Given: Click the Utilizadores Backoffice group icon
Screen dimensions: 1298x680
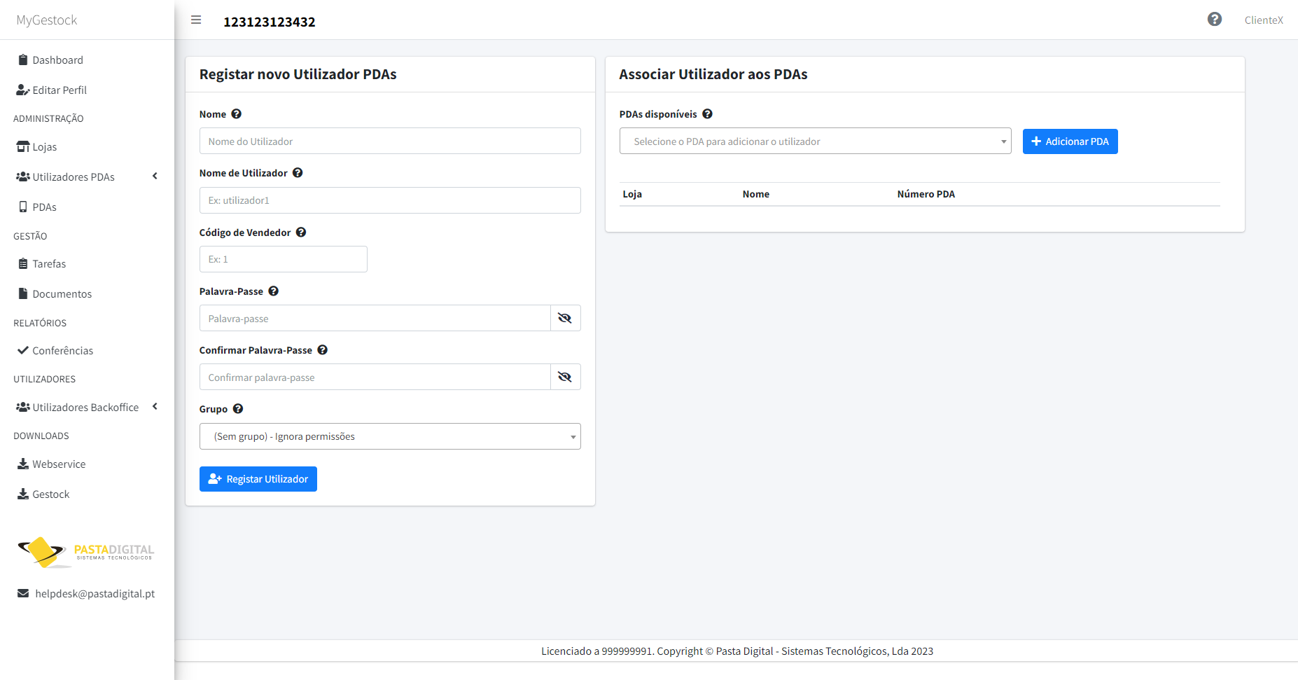Looking at the screenshot, I should click(x=23, y=408).
